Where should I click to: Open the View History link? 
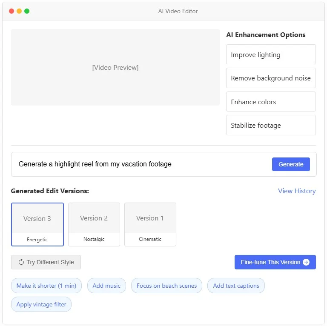point(296,191)
